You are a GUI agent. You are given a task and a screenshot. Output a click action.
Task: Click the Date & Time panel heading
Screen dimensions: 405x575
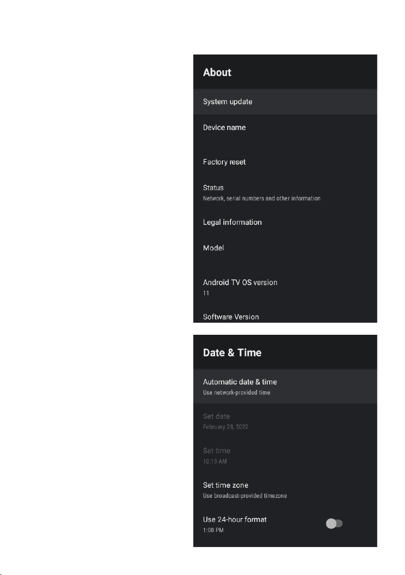click(x=232, y=353)
